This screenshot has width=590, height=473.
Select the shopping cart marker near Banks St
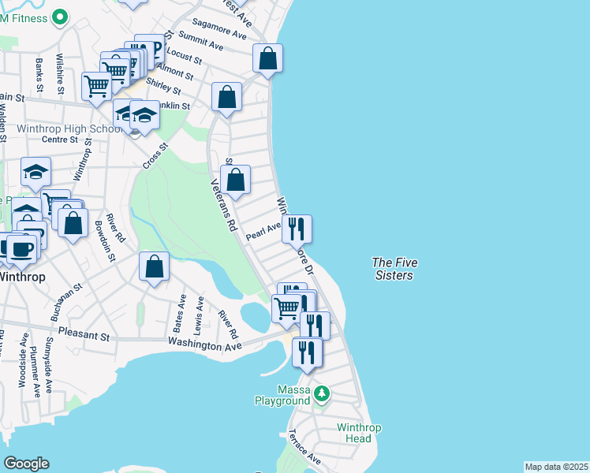pyautogui.click(x=96, y=85)
